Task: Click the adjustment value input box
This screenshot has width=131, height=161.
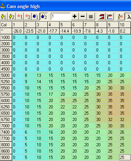Action: point(61,16)
